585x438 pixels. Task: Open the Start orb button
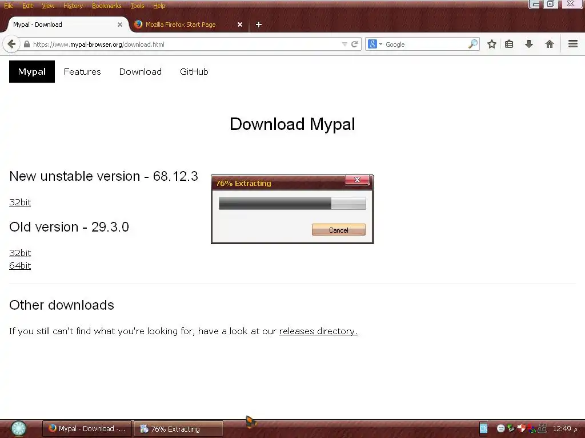(18, 428)
